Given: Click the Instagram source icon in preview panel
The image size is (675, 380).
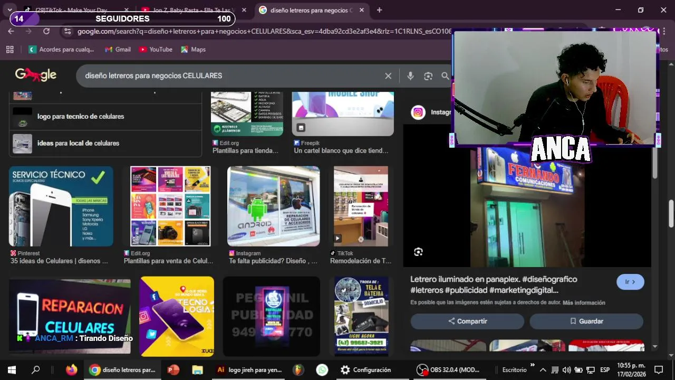Looking at the screenshot, I should pos(418,112).
